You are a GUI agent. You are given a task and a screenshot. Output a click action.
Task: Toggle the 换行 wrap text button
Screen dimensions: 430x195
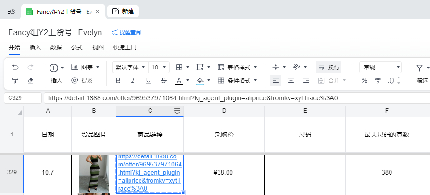328,68
